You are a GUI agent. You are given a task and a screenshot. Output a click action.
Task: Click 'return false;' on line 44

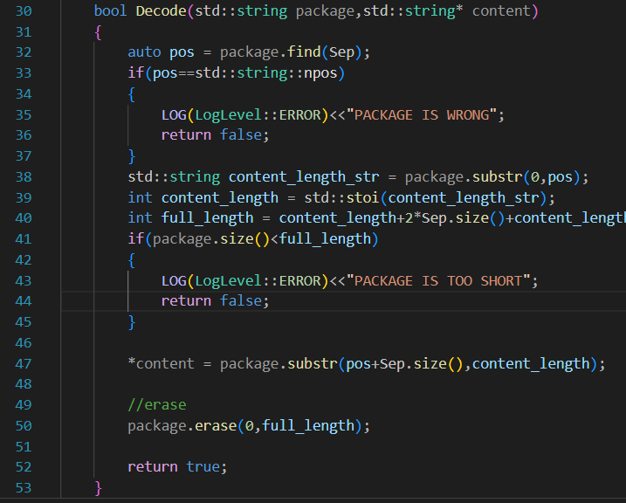point(215,301)
